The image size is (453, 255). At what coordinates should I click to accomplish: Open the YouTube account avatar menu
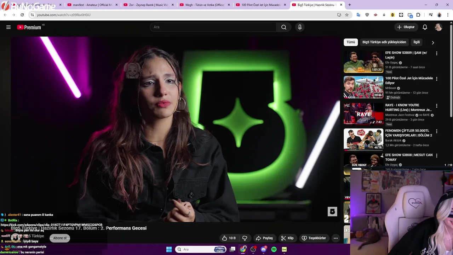click(x=438, y=27)
